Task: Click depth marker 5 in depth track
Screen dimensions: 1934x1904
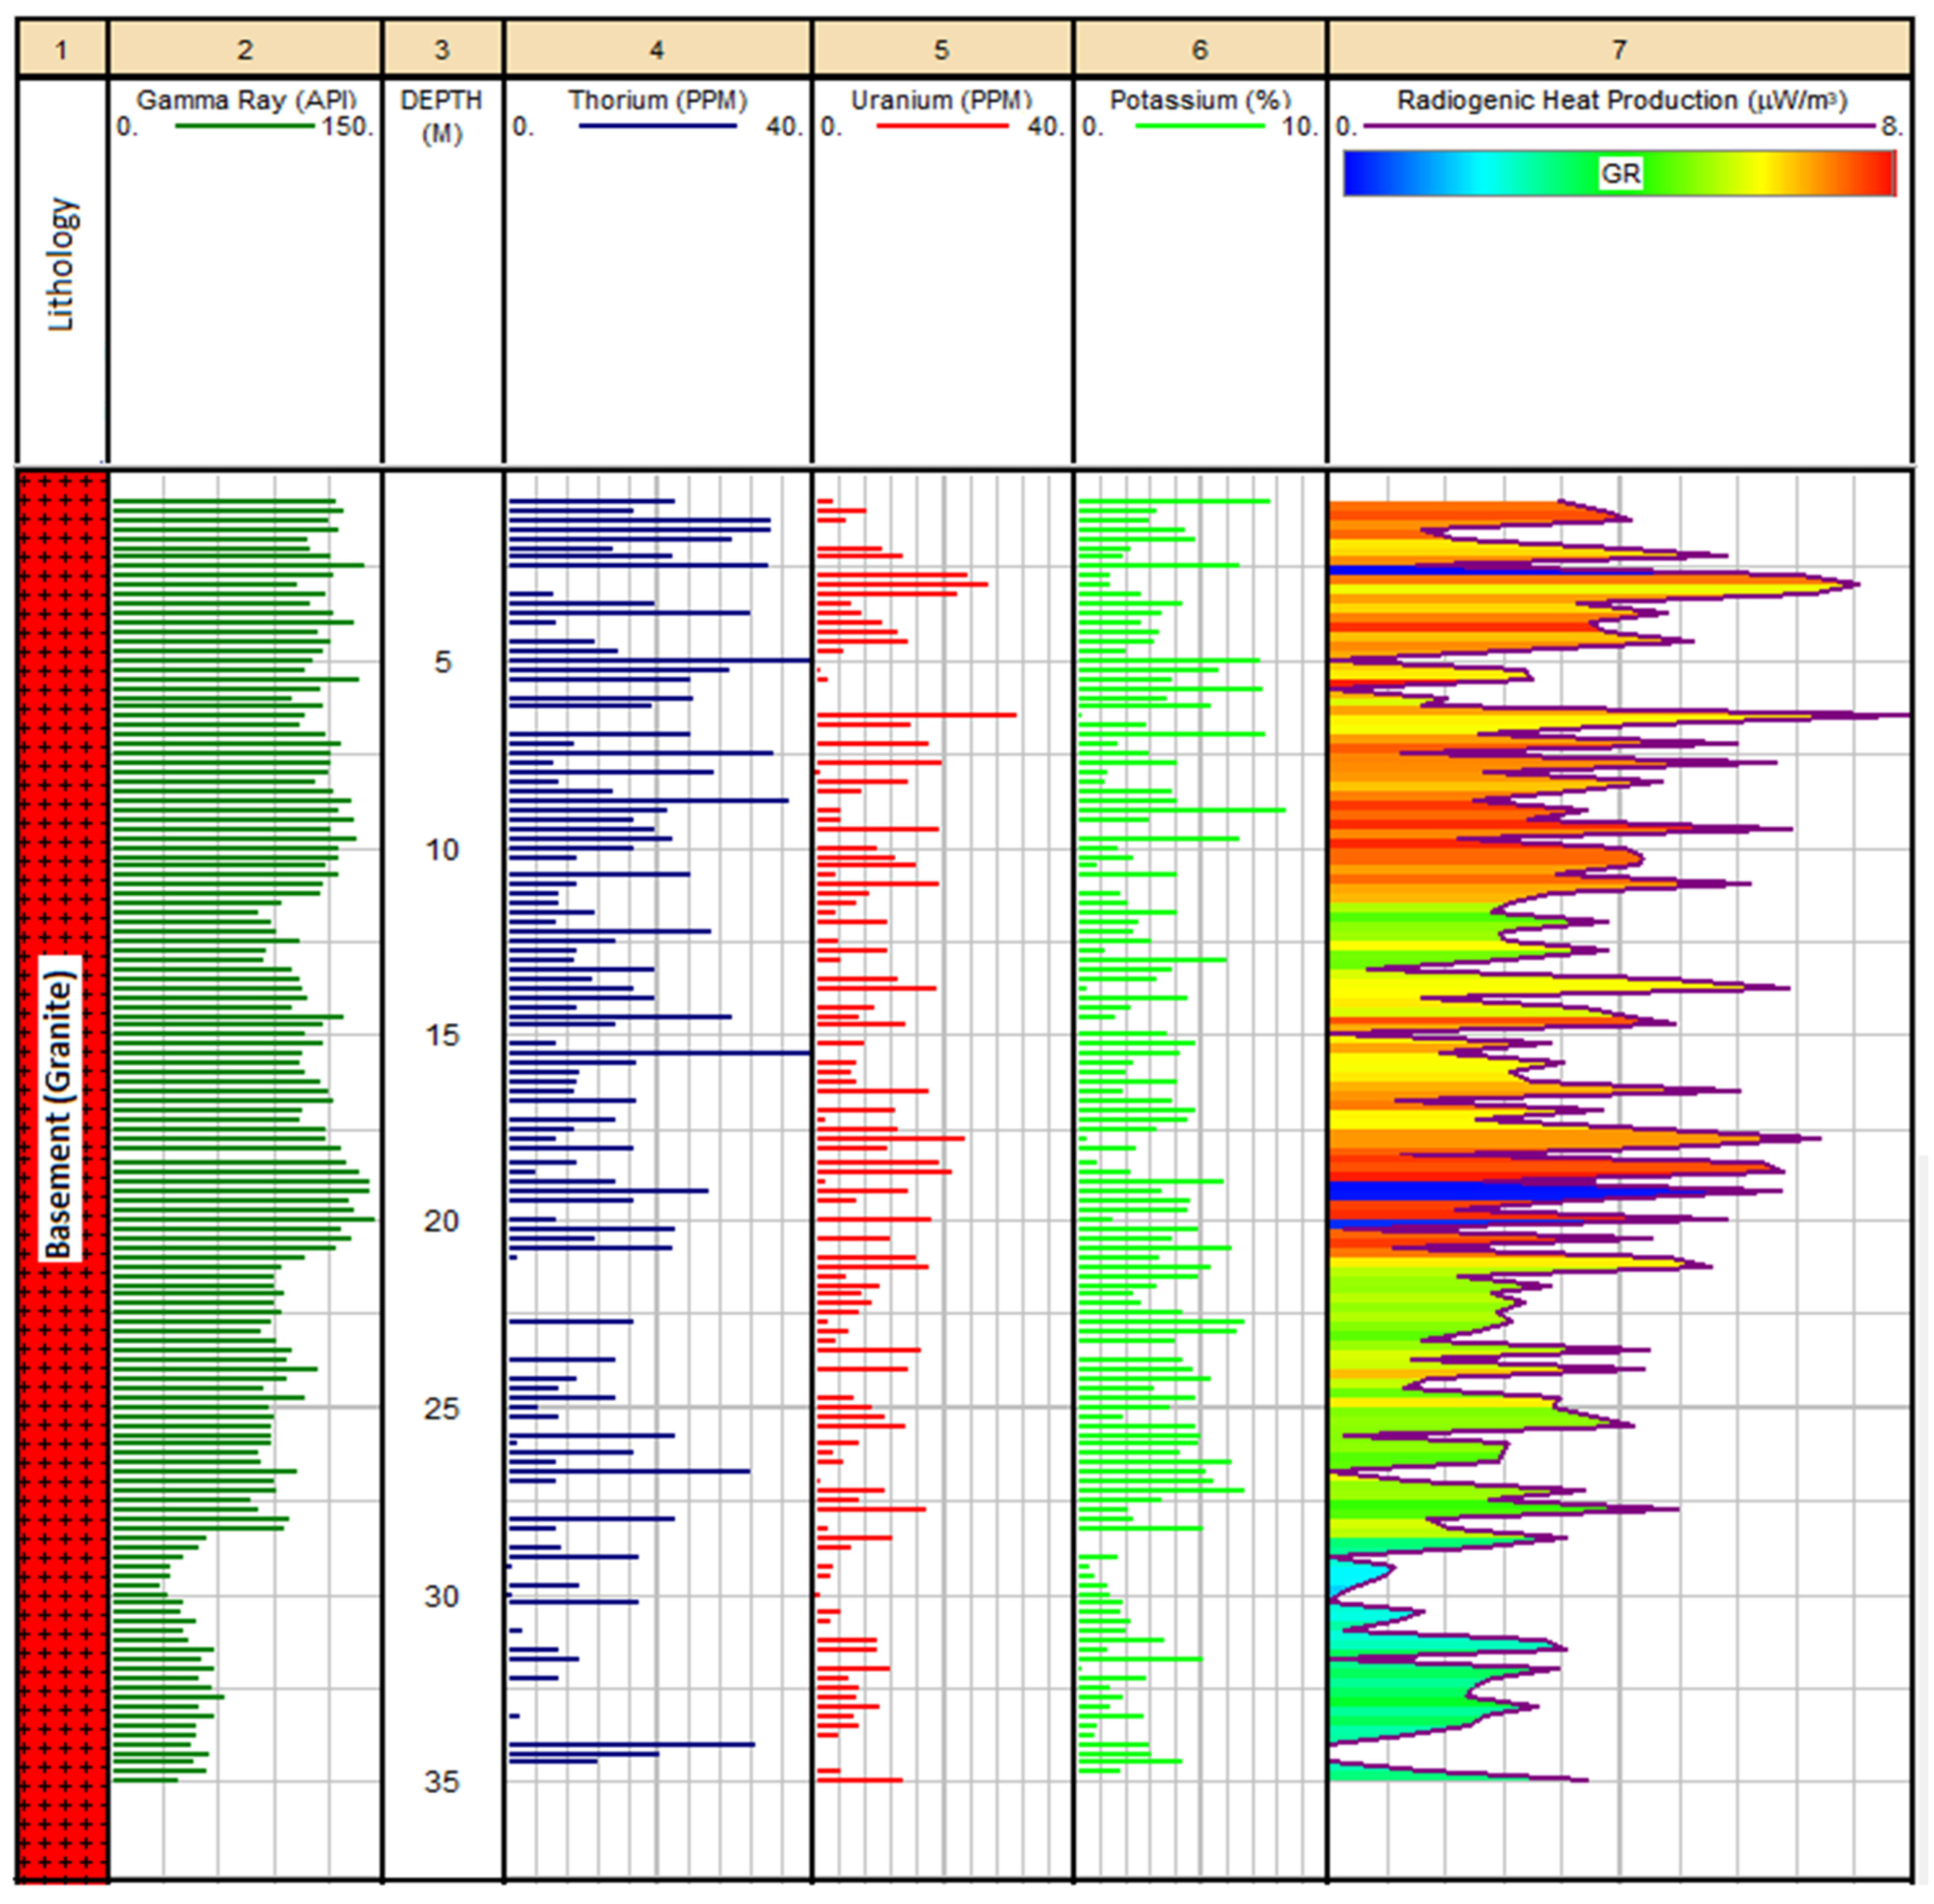Action: click(442, 662)
